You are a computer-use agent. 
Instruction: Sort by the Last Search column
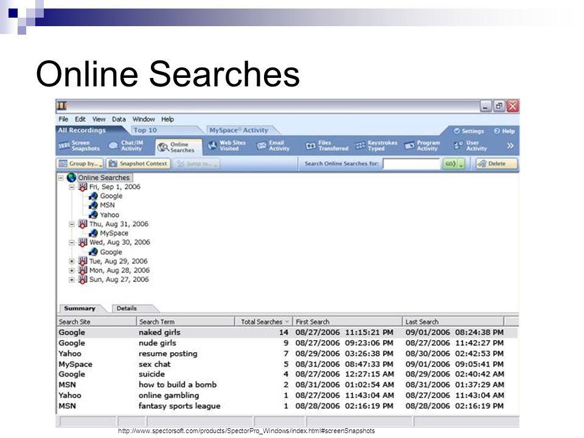tap(453, 322)
